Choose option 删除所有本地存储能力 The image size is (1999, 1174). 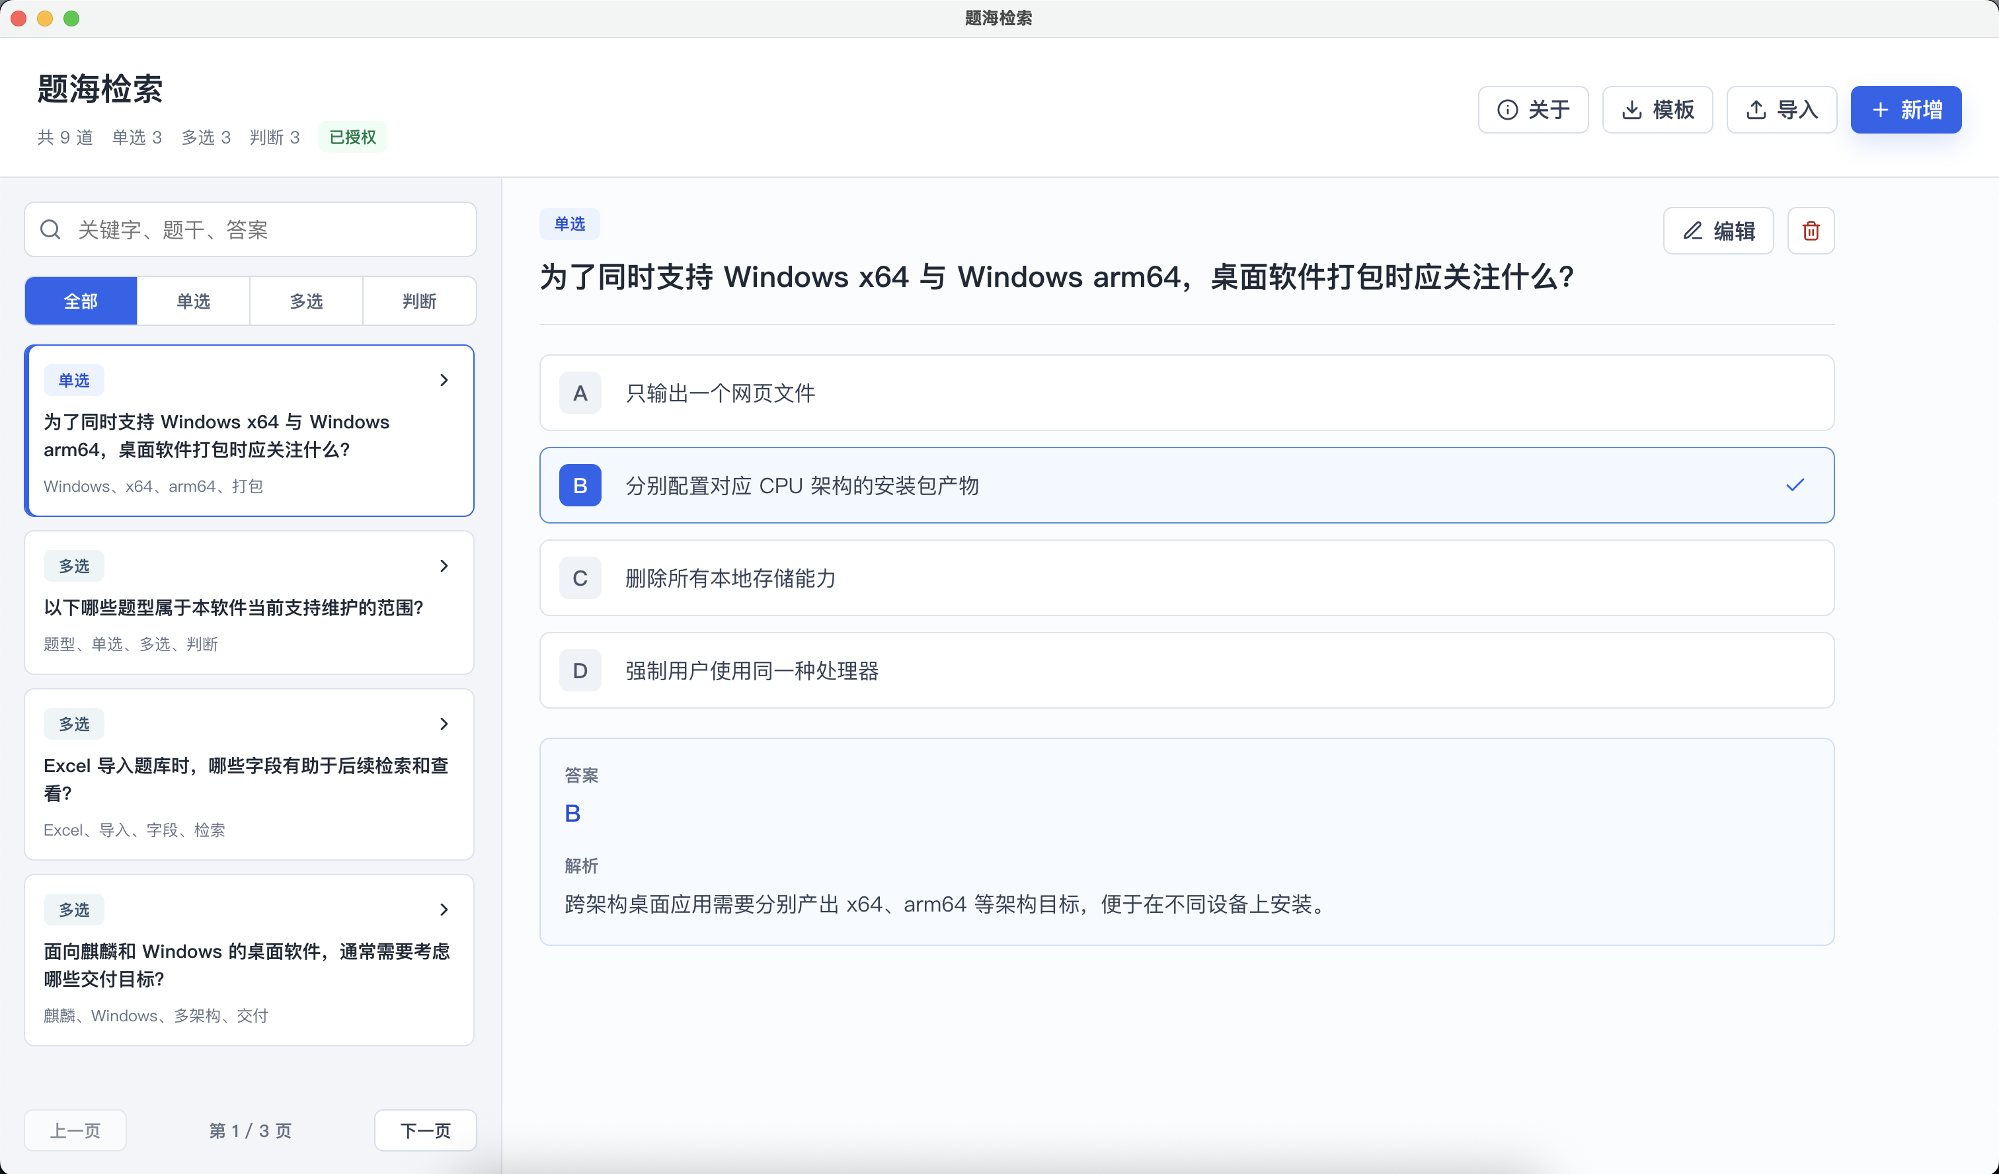(1187, 578)
